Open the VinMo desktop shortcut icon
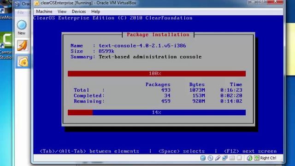Screen dimensions: 295x166 pos(6,10)
